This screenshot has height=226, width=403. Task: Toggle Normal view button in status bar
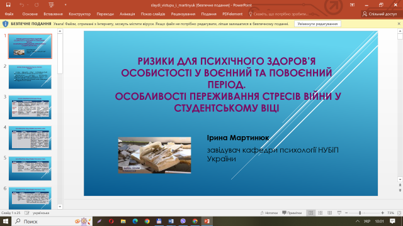[310, 213]
